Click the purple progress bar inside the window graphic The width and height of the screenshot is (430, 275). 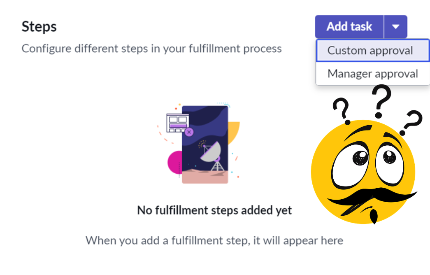tap(178, 126)
